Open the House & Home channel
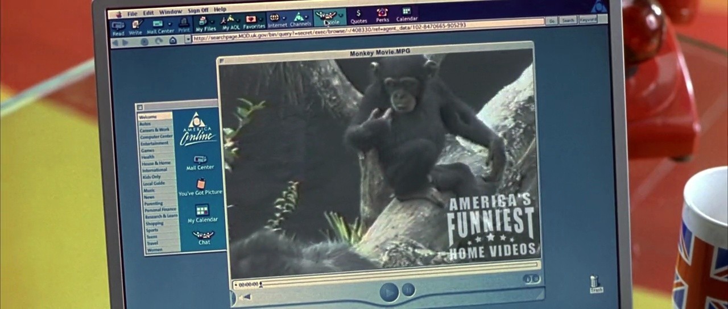The image size is (728, 309). pyautogui.click(x=156, y=162)
